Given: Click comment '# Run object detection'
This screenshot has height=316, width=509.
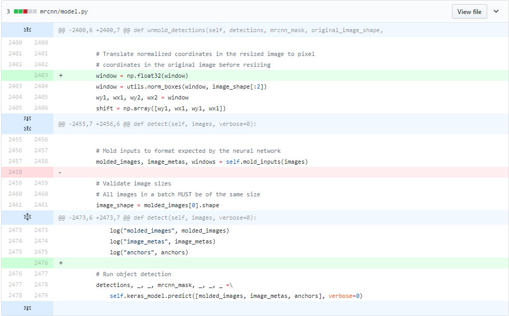Looking at the screenshot, I should pyautogui.click(x=133, y=274).
